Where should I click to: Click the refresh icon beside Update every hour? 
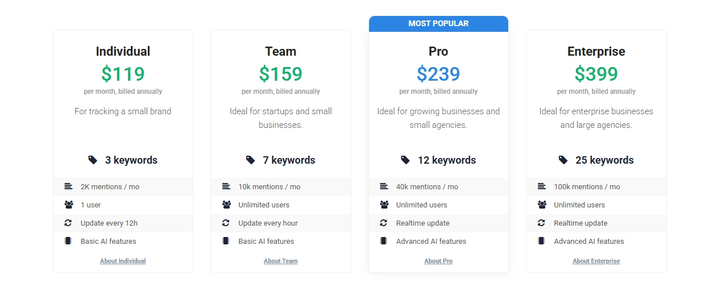(226, 223)
